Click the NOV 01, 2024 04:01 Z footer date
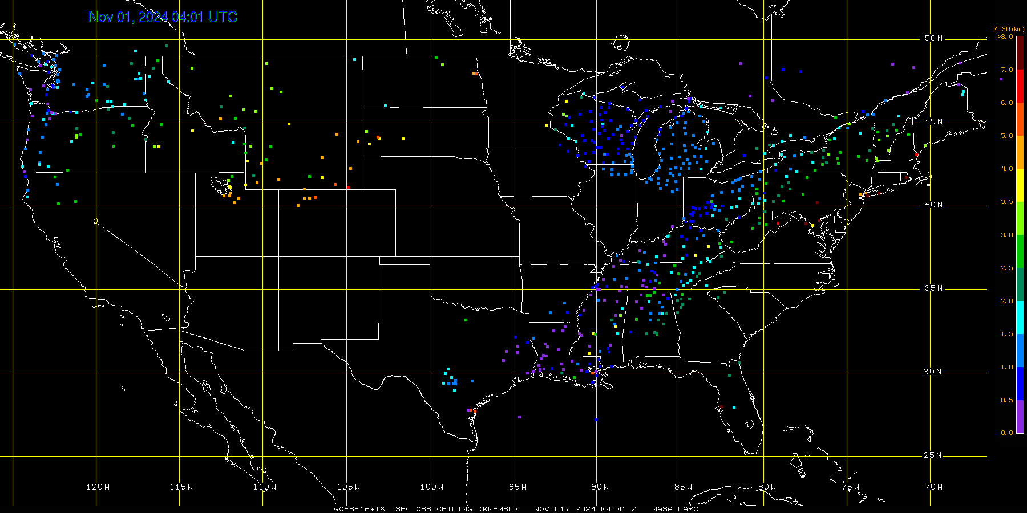1027x513 pixels. 585,509
